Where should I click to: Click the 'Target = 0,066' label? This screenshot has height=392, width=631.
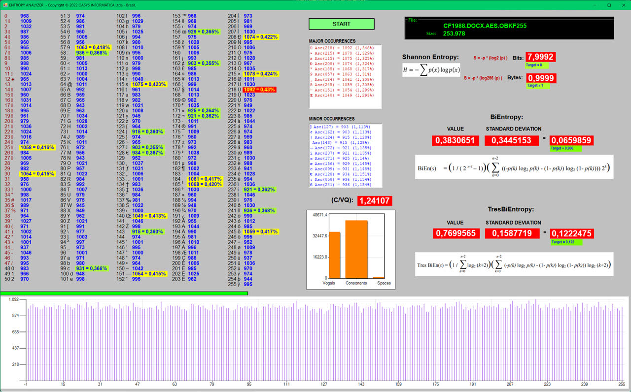tap(566, 148)
